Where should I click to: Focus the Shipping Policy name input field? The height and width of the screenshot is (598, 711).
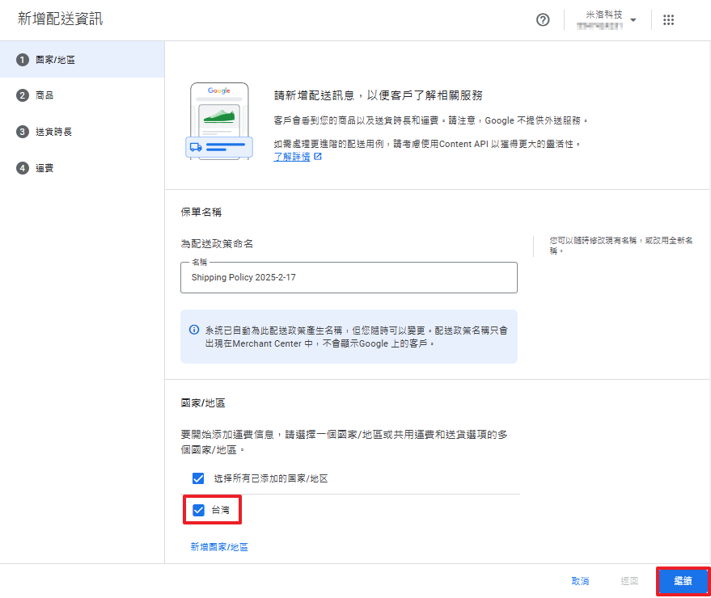click(x=349, y=277)
